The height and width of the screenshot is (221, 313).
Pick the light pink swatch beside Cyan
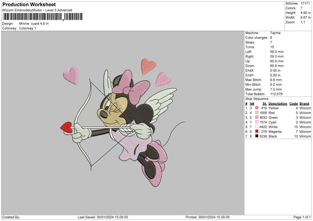pyautogui.click(x=257, y=122)
